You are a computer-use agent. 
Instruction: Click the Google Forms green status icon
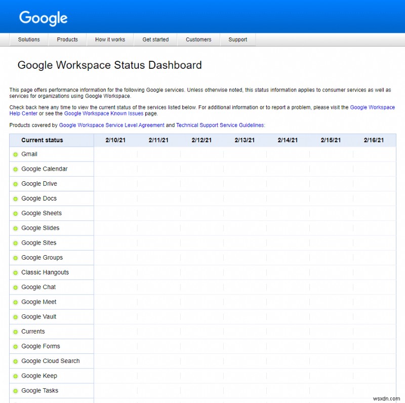(x=16, y=346)
